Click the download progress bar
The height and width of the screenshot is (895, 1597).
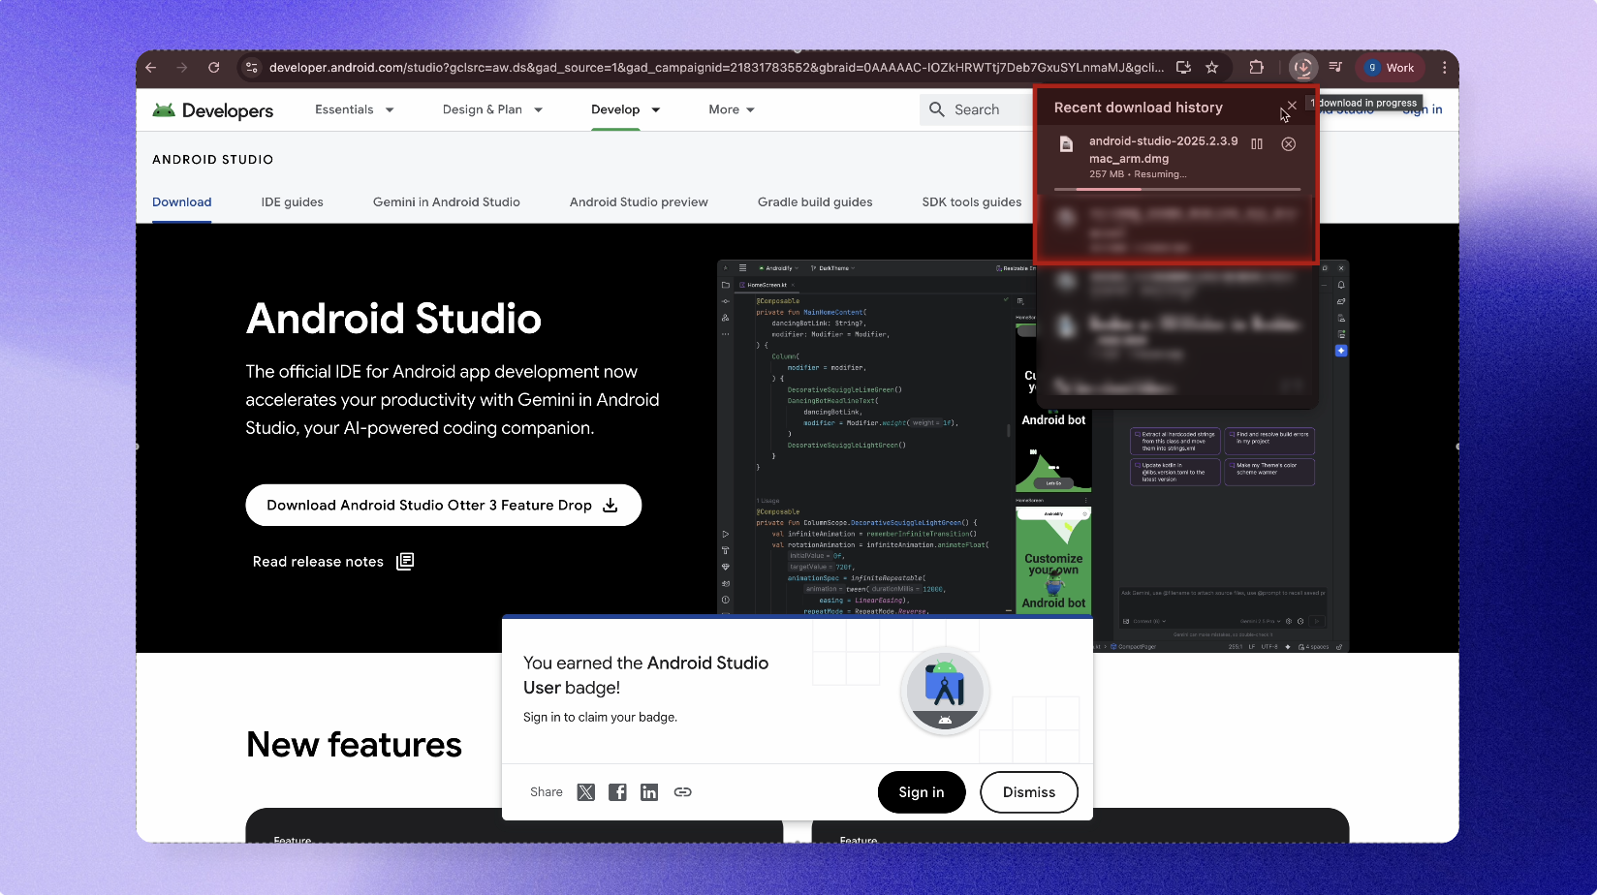point(1176,189)
